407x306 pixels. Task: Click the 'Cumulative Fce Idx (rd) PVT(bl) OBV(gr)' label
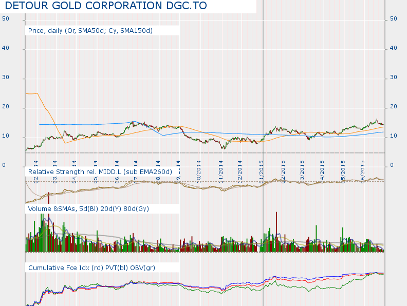[x=91, y=267]
